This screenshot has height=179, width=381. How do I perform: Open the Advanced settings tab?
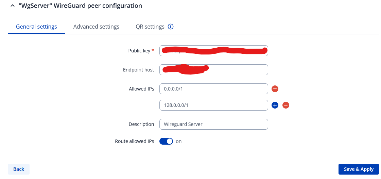coord(96,27)
